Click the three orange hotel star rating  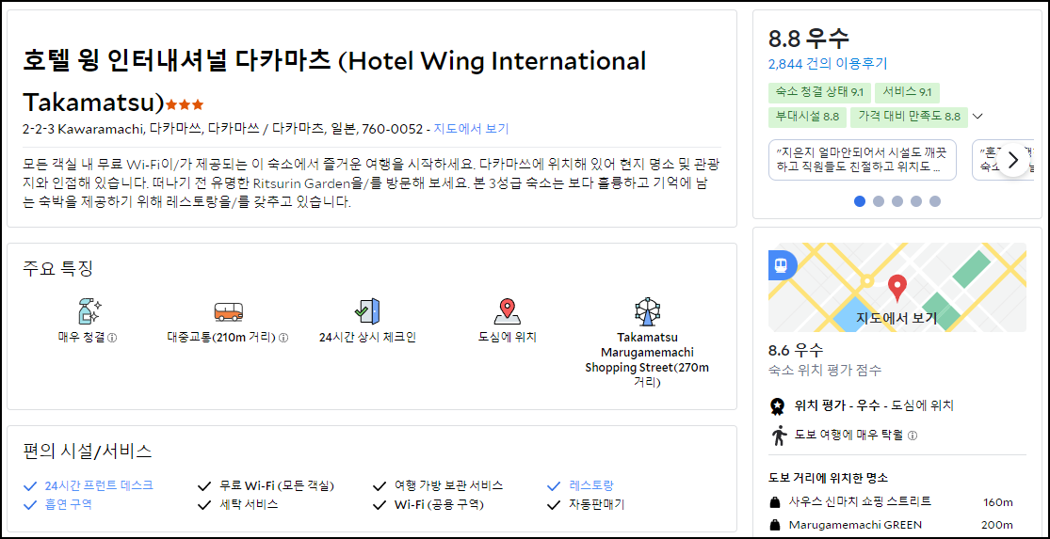185,104
